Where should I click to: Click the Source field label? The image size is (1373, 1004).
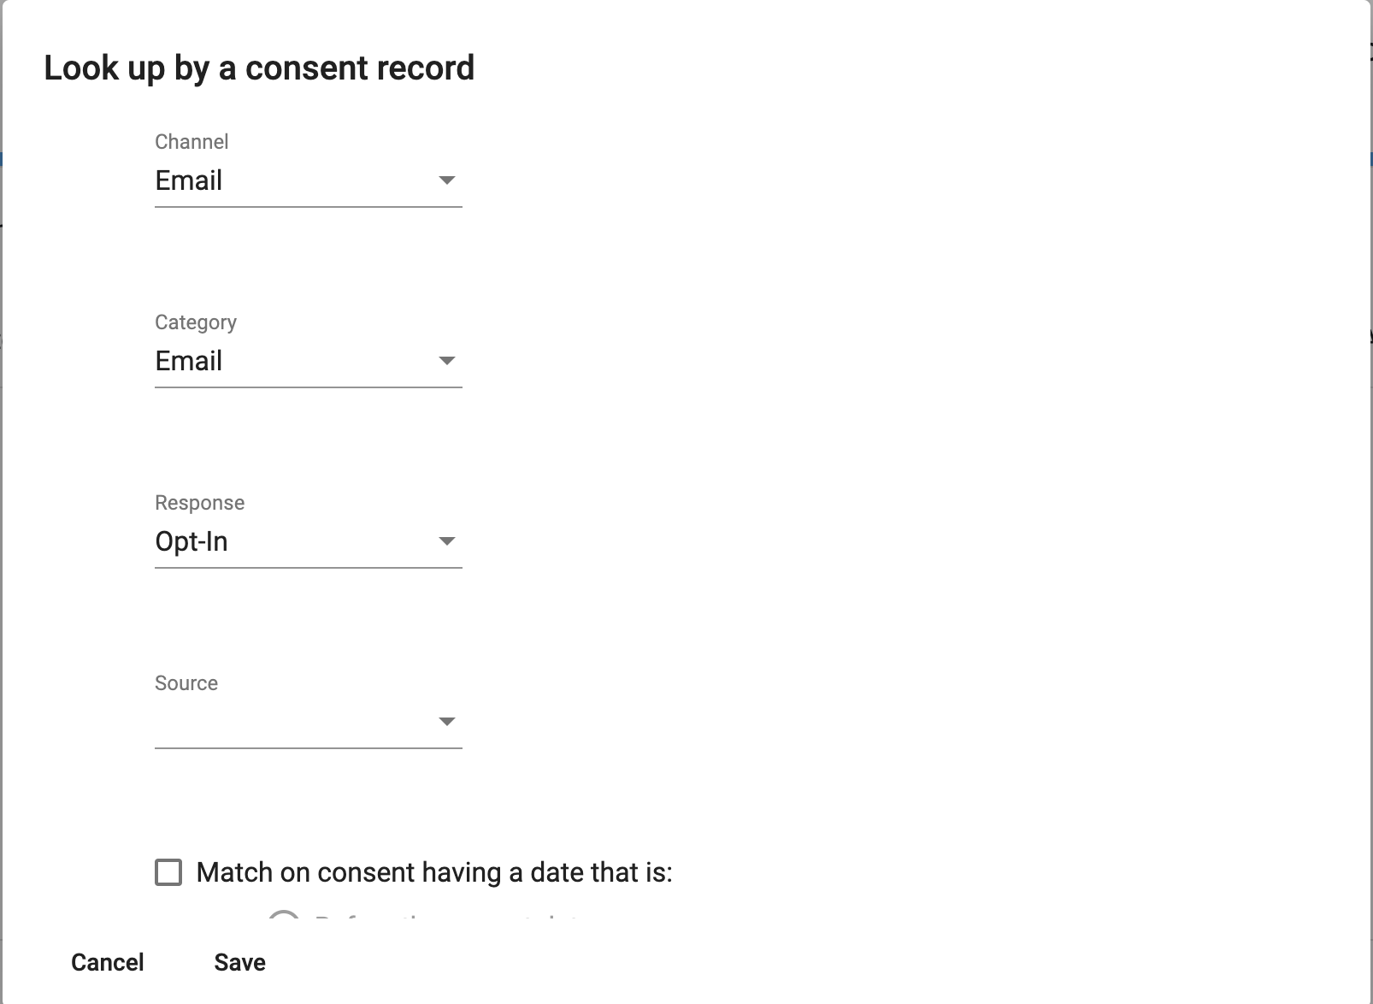coord(186,683)
